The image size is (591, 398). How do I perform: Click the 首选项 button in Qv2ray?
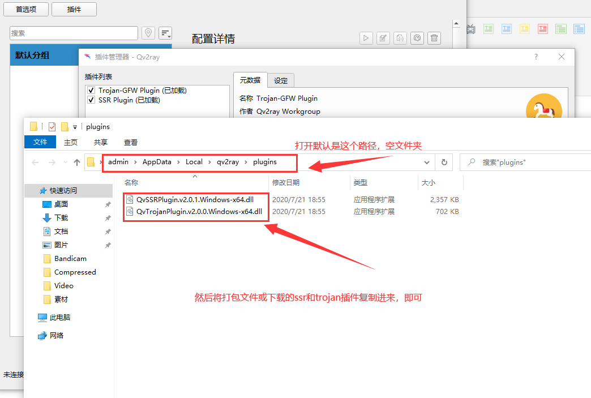[x=26, y=9]
